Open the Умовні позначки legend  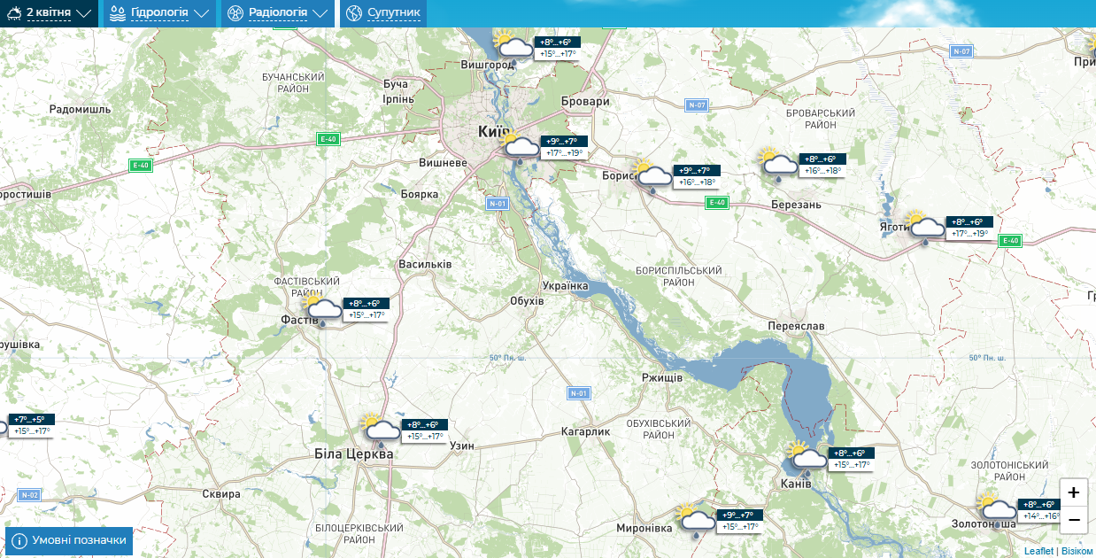pos(69,540)
